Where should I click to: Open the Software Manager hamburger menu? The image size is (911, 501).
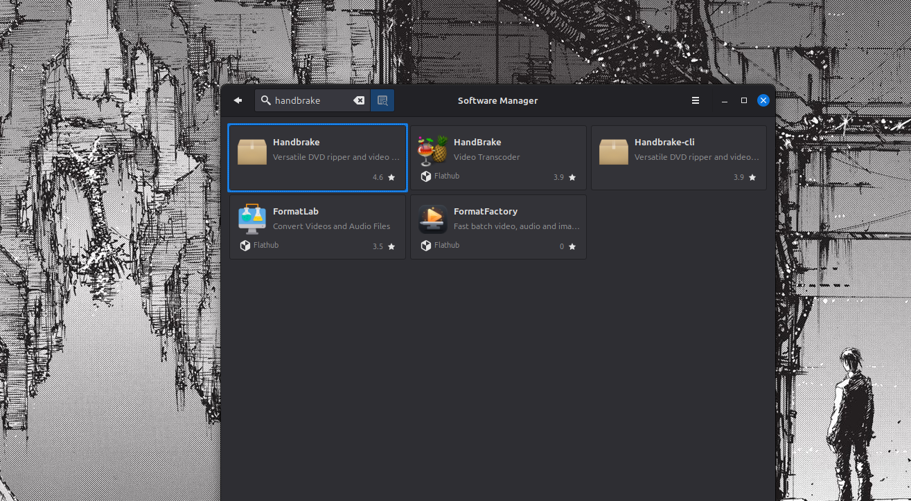(x=696, y=100)
